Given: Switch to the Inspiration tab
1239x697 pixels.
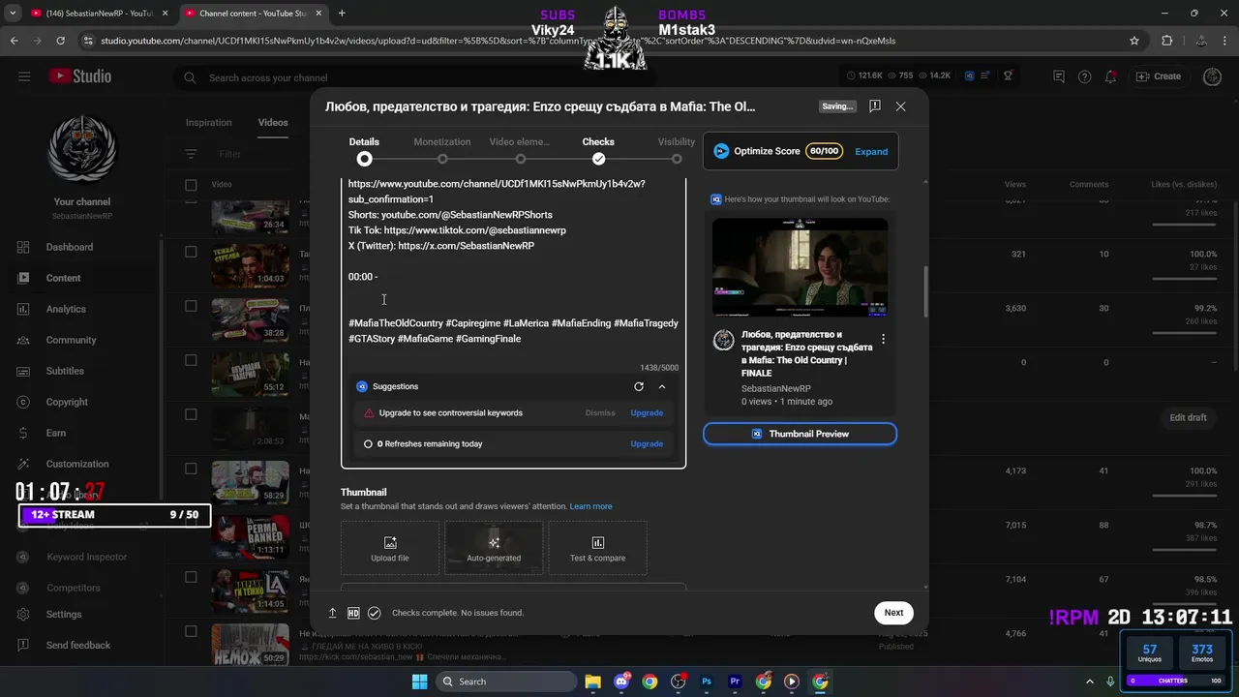Looking at the screenshot, I should point(209,123).
